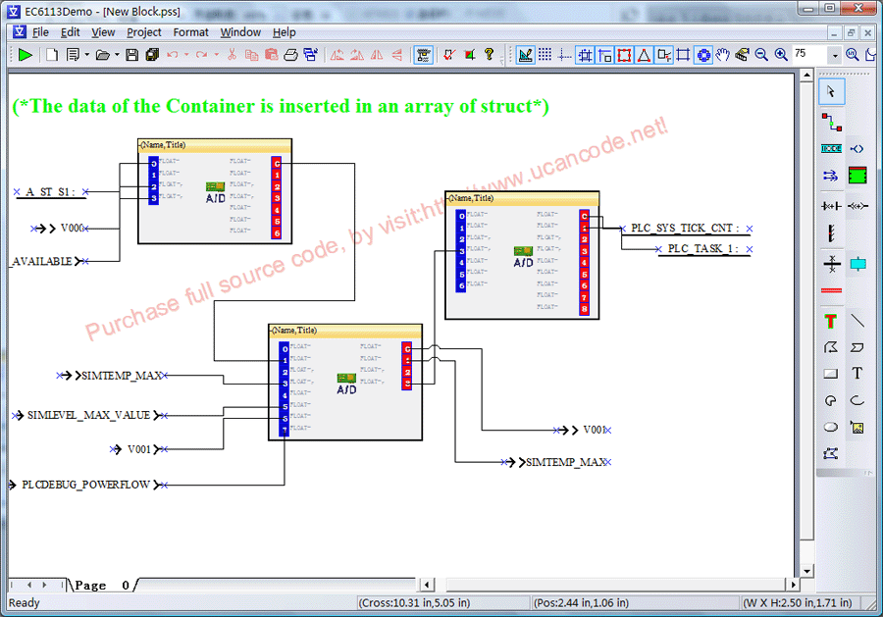Activate the hand pan tool
This screenshot has width=883, height=617.
[723, 55]
